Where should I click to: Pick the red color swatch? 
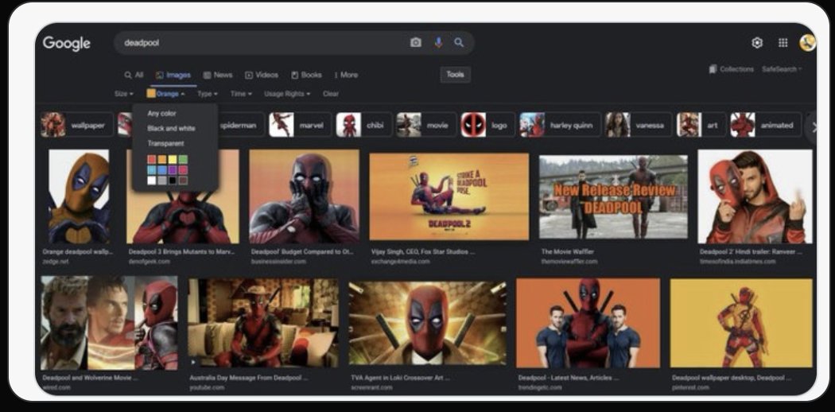(152, 159)
